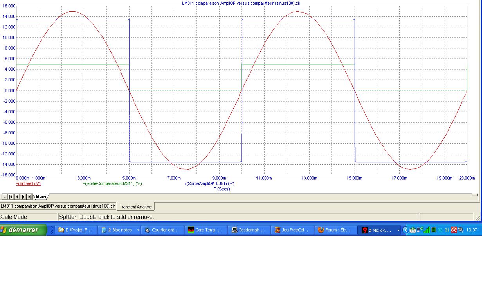501x281 pixels.
Task: Open the Firefox Forum taskbar button
Action: [335, 230]
